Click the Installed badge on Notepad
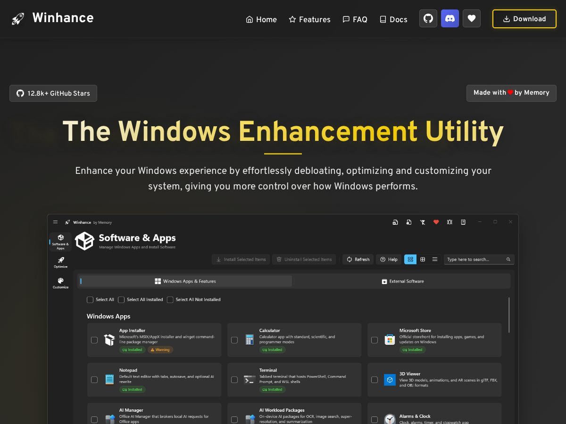566x424 pixels. (133, 390)
